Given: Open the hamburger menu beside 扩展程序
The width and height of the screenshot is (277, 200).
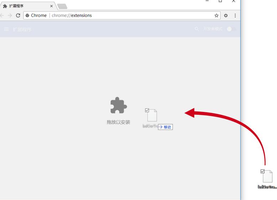Looking at the screenshot, I should 6,29.
